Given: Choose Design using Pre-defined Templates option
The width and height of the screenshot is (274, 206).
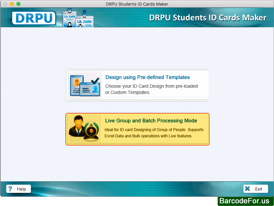Looking at the screenshot, I should pyautogui.click(x=148, y=77).
